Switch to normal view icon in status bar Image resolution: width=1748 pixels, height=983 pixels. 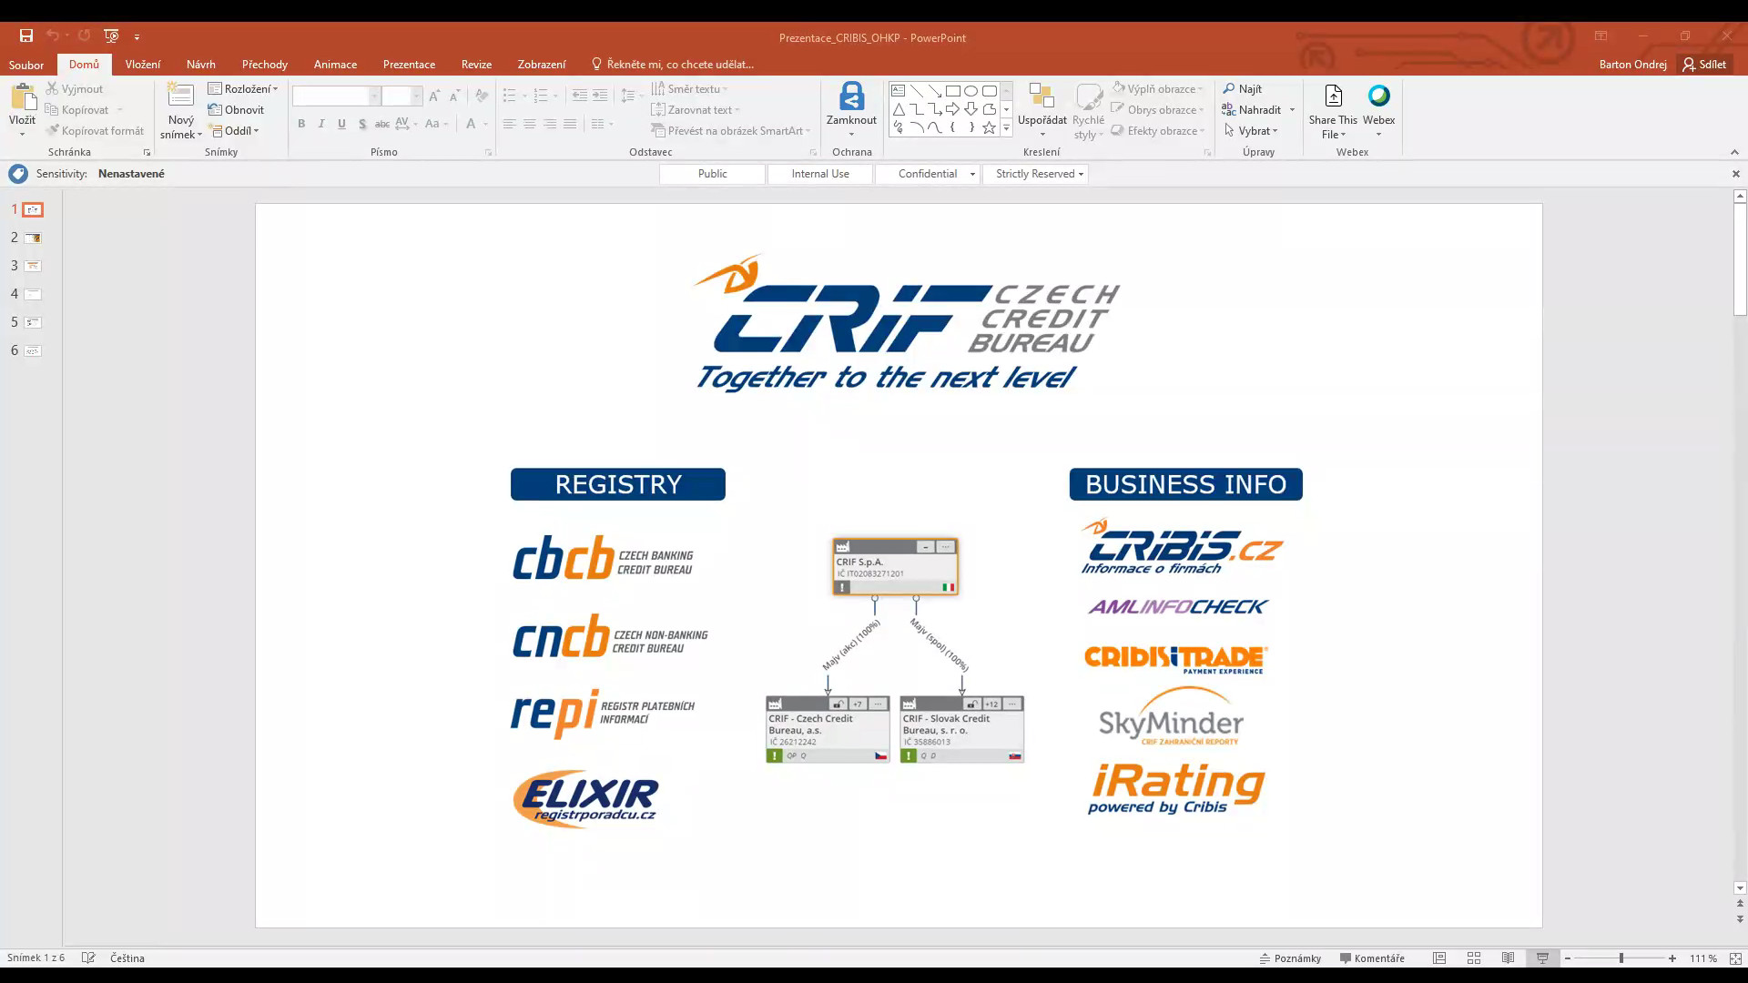coord(1439,958)
